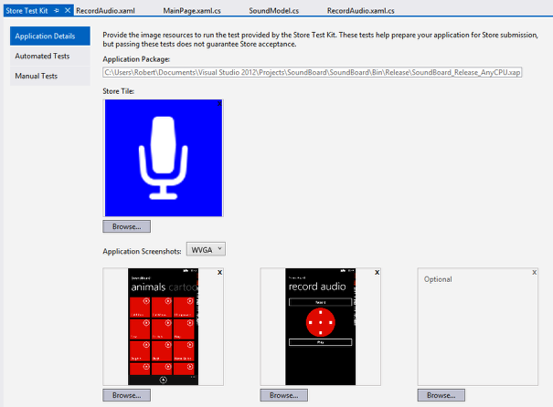Click the Application Package path field
Screen dimensions: 553x407
(x=312, y=72)
